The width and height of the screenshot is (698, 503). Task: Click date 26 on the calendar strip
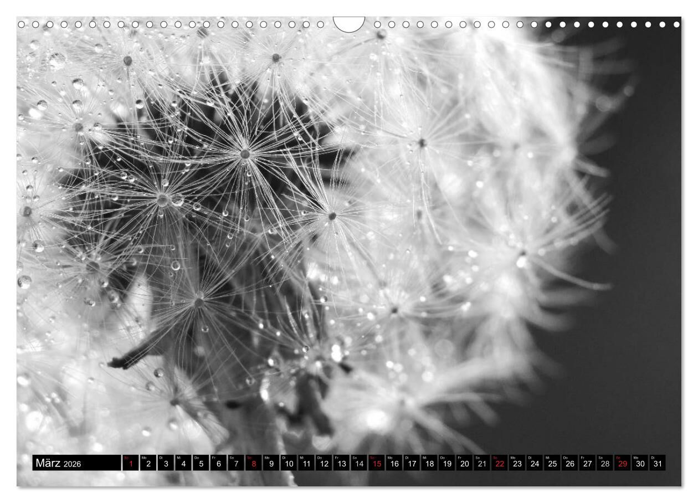[569, 463]
